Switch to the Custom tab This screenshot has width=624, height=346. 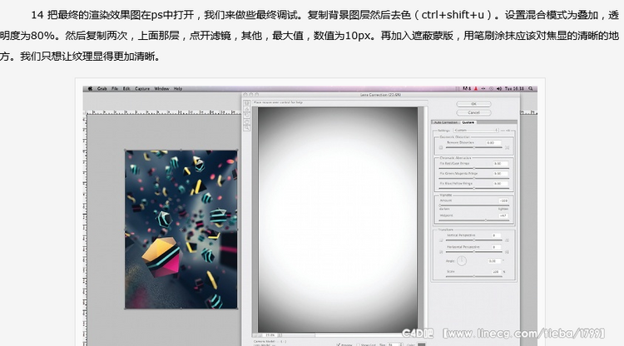468,122
